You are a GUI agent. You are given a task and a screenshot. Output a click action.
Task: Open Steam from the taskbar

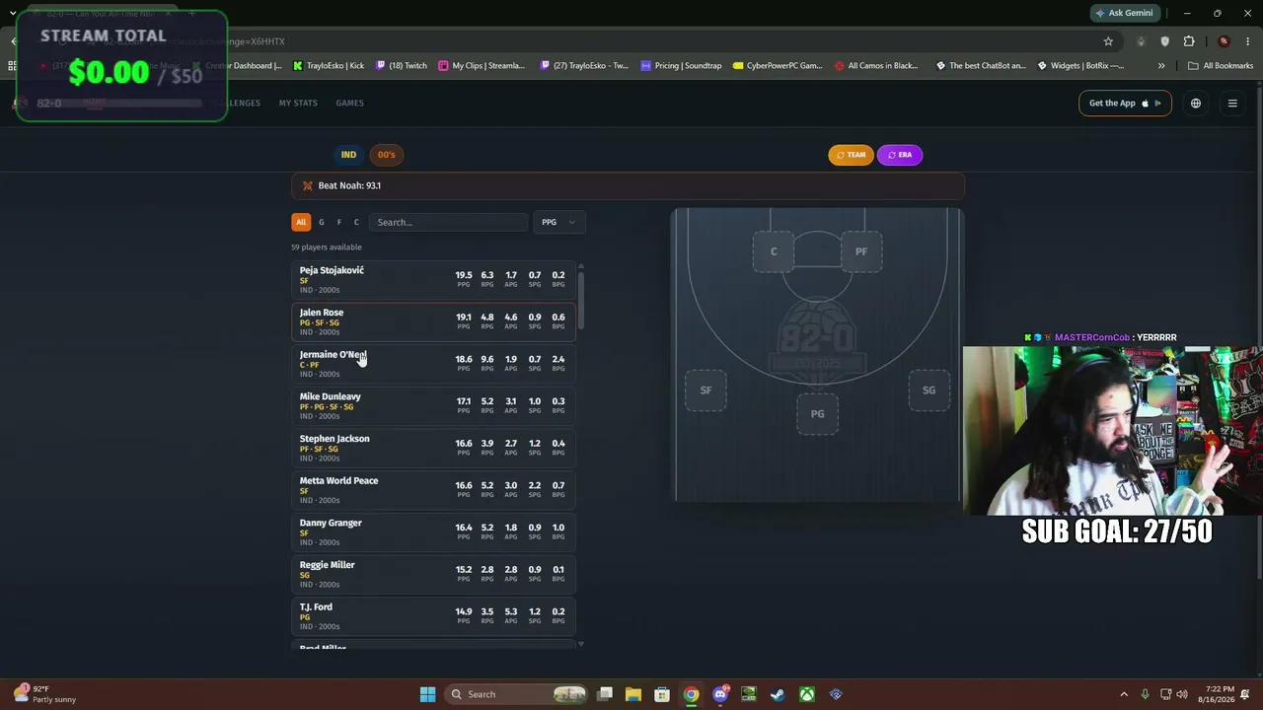point(779,694)
